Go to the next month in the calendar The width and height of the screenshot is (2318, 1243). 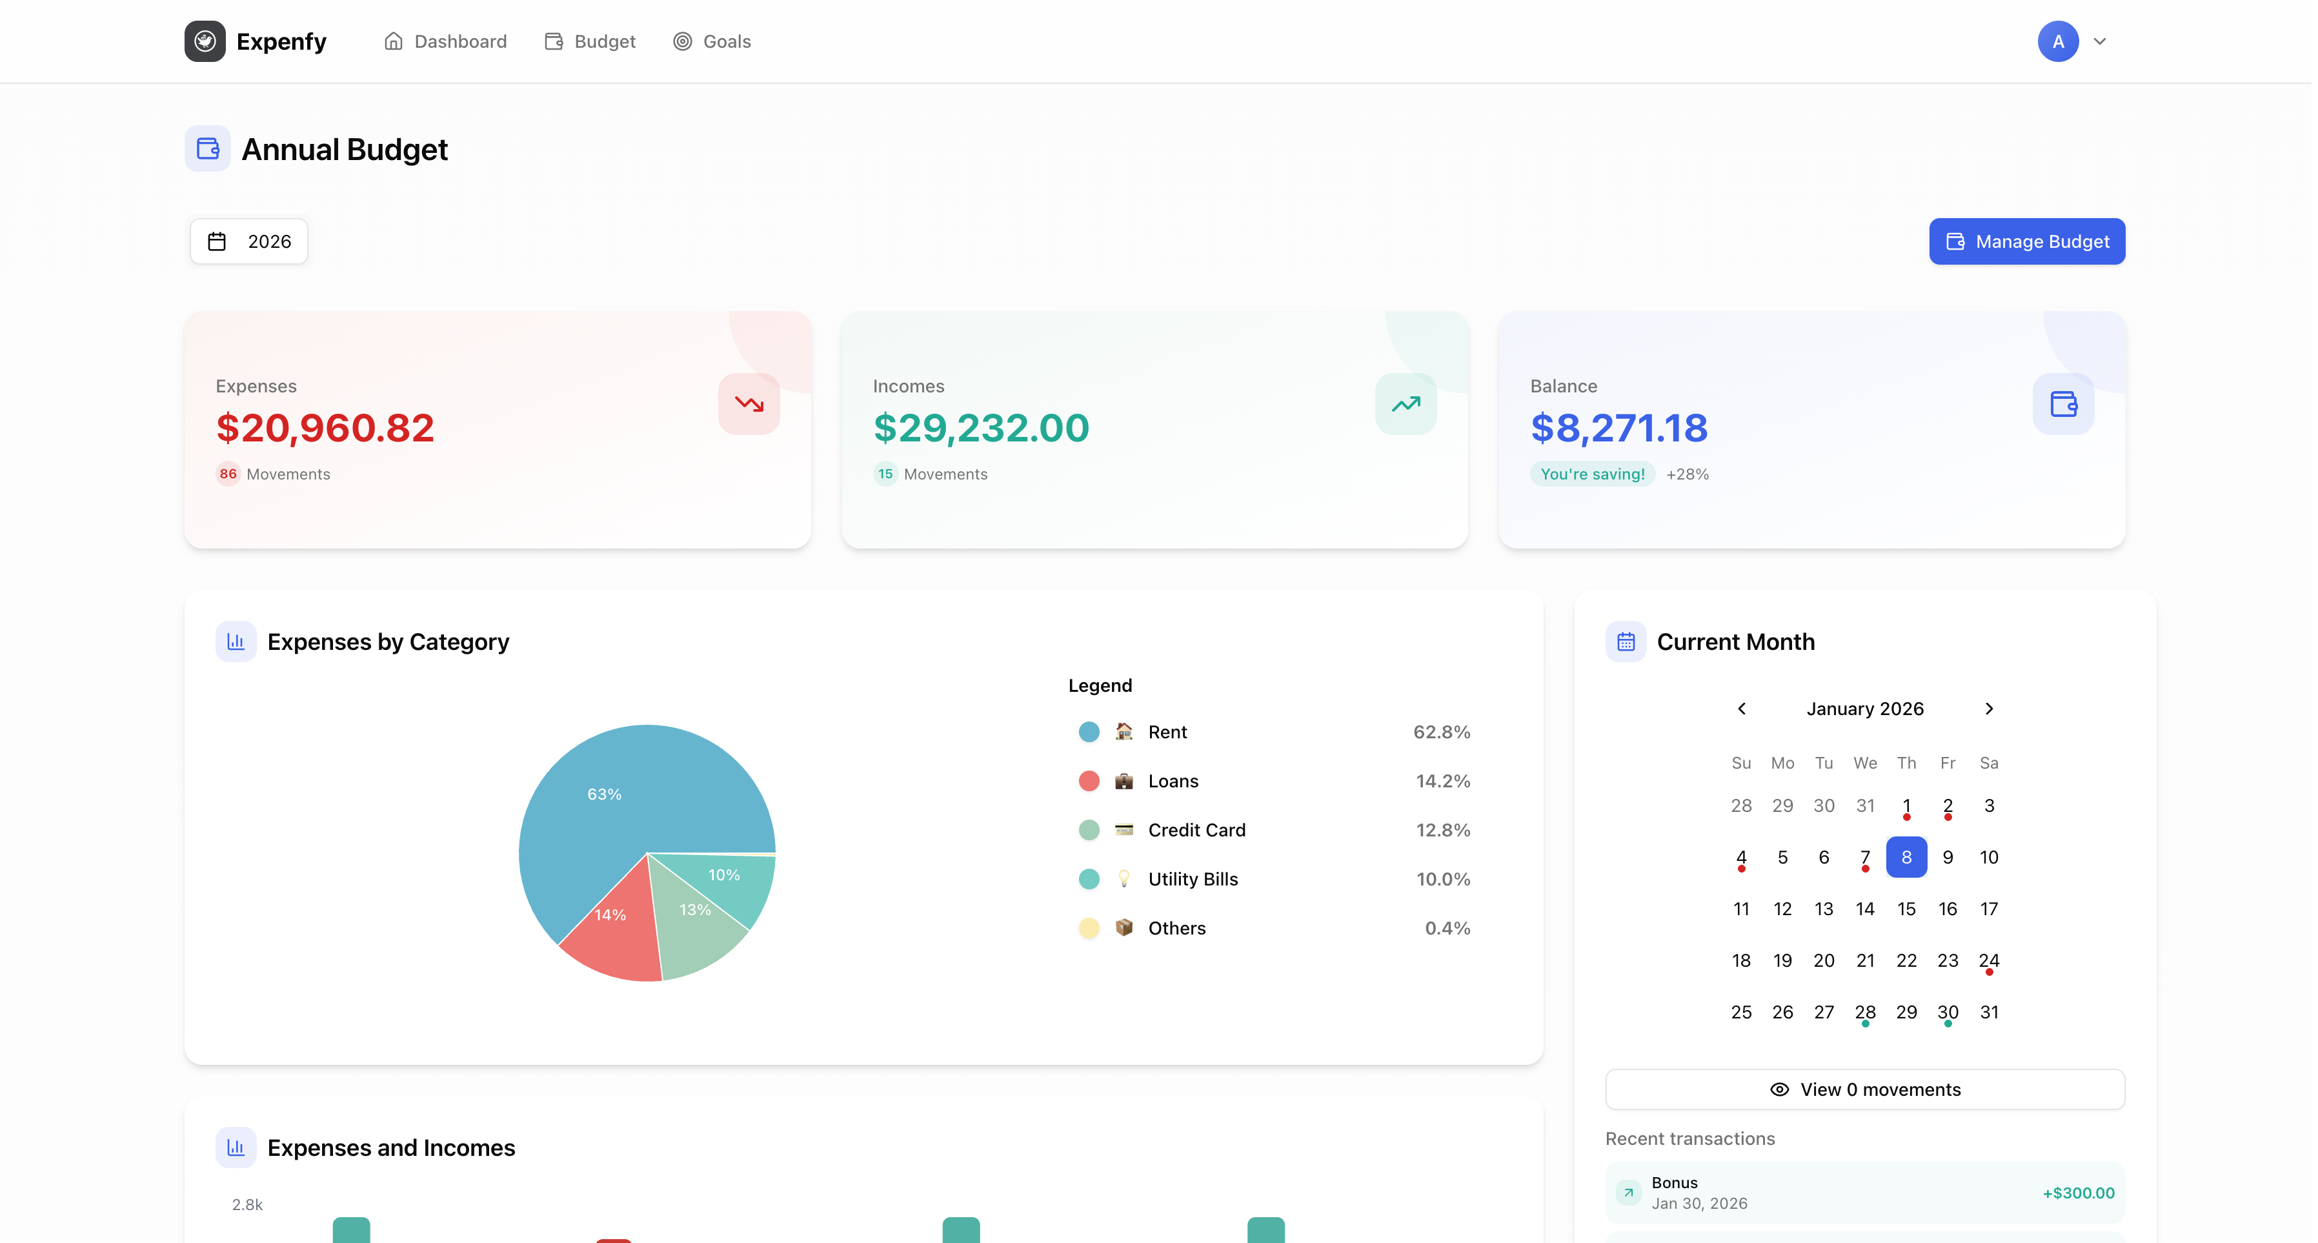click(x=1989, y=709)
